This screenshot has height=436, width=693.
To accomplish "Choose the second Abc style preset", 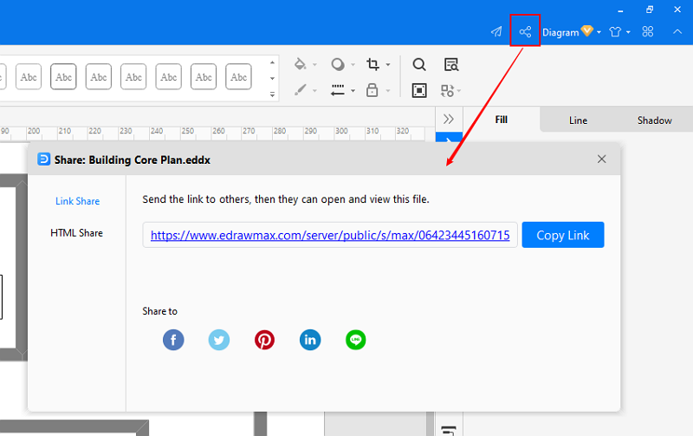I will 63,76.
